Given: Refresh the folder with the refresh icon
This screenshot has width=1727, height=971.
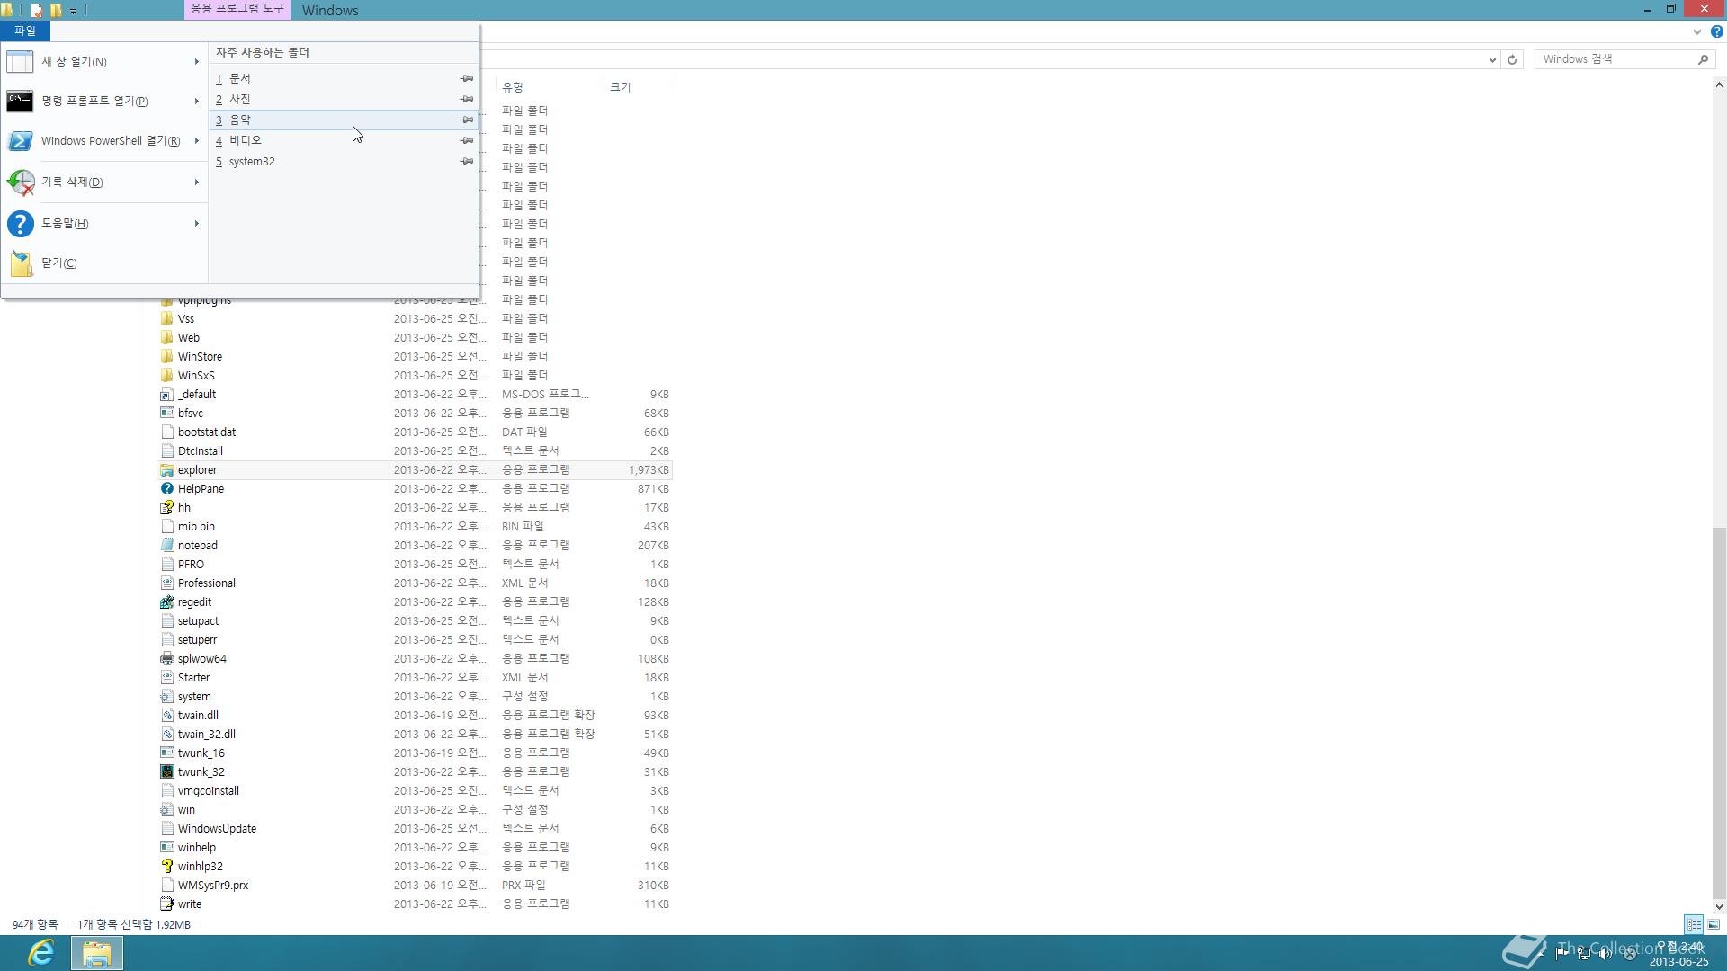Looking at the screenshot, I should (1512, 60).
